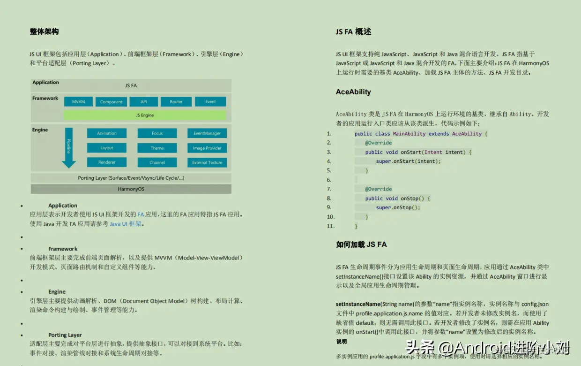Viewport: 581px width, 366px height.
Task: Click the Porting Layer bullet title
Action: [65, 335]
